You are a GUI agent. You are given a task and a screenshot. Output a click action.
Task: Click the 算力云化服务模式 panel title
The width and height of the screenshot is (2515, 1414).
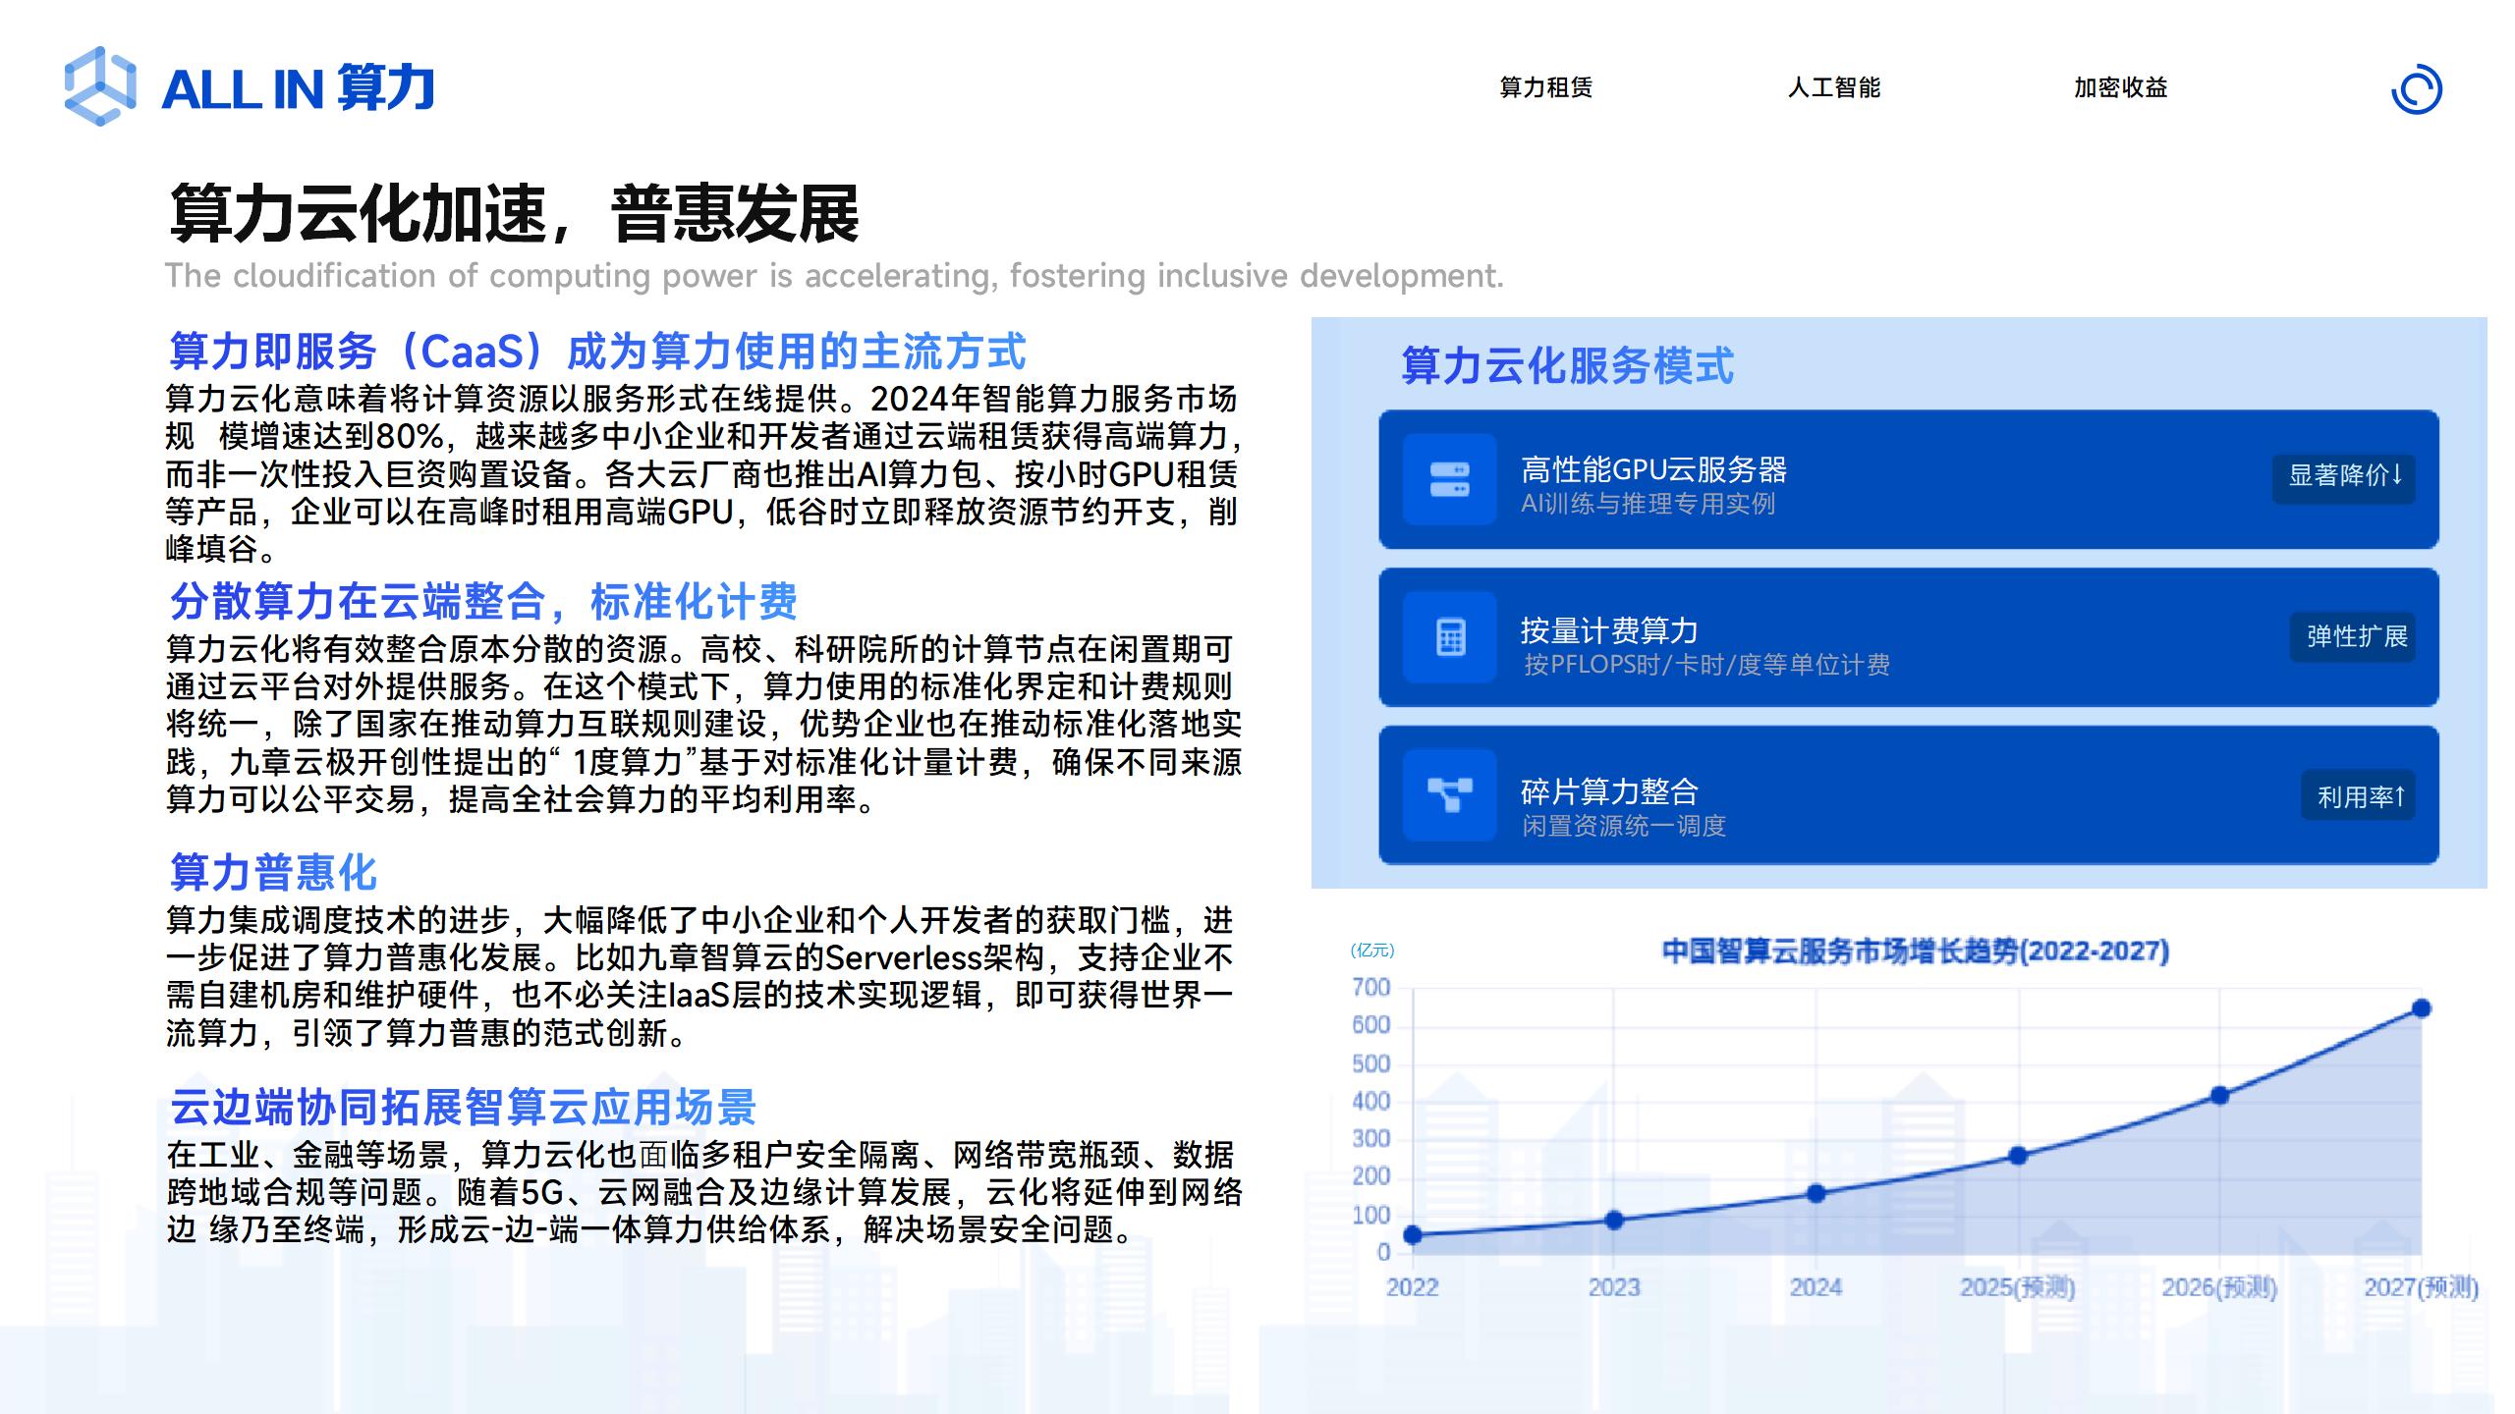click(x=1567, y=365)
